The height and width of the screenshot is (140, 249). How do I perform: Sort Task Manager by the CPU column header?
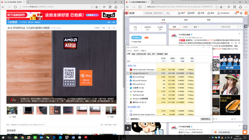161,60
